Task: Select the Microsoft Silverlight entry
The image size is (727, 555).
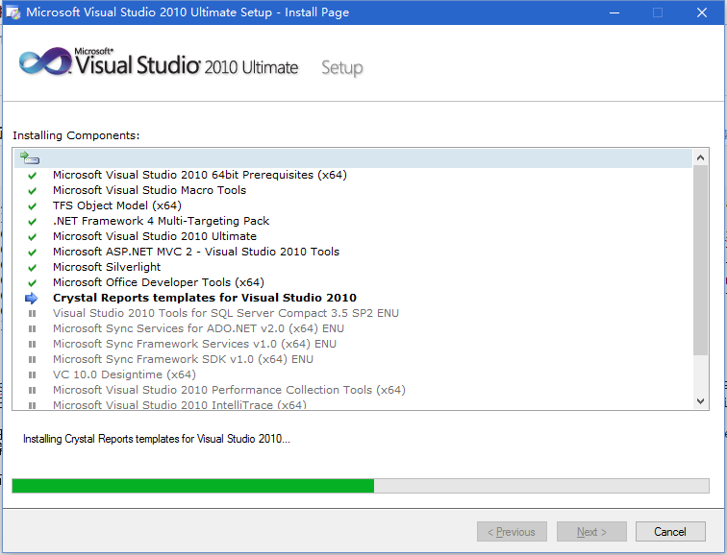Action: tap(107, 267)
